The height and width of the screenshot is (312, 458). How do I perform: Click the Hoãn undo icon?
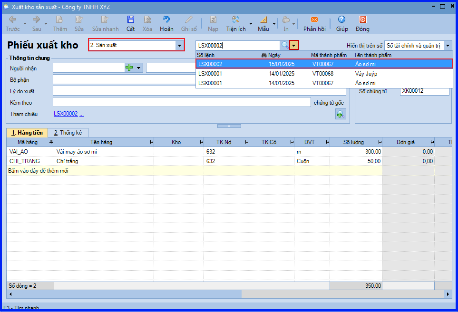click(166, 19)
